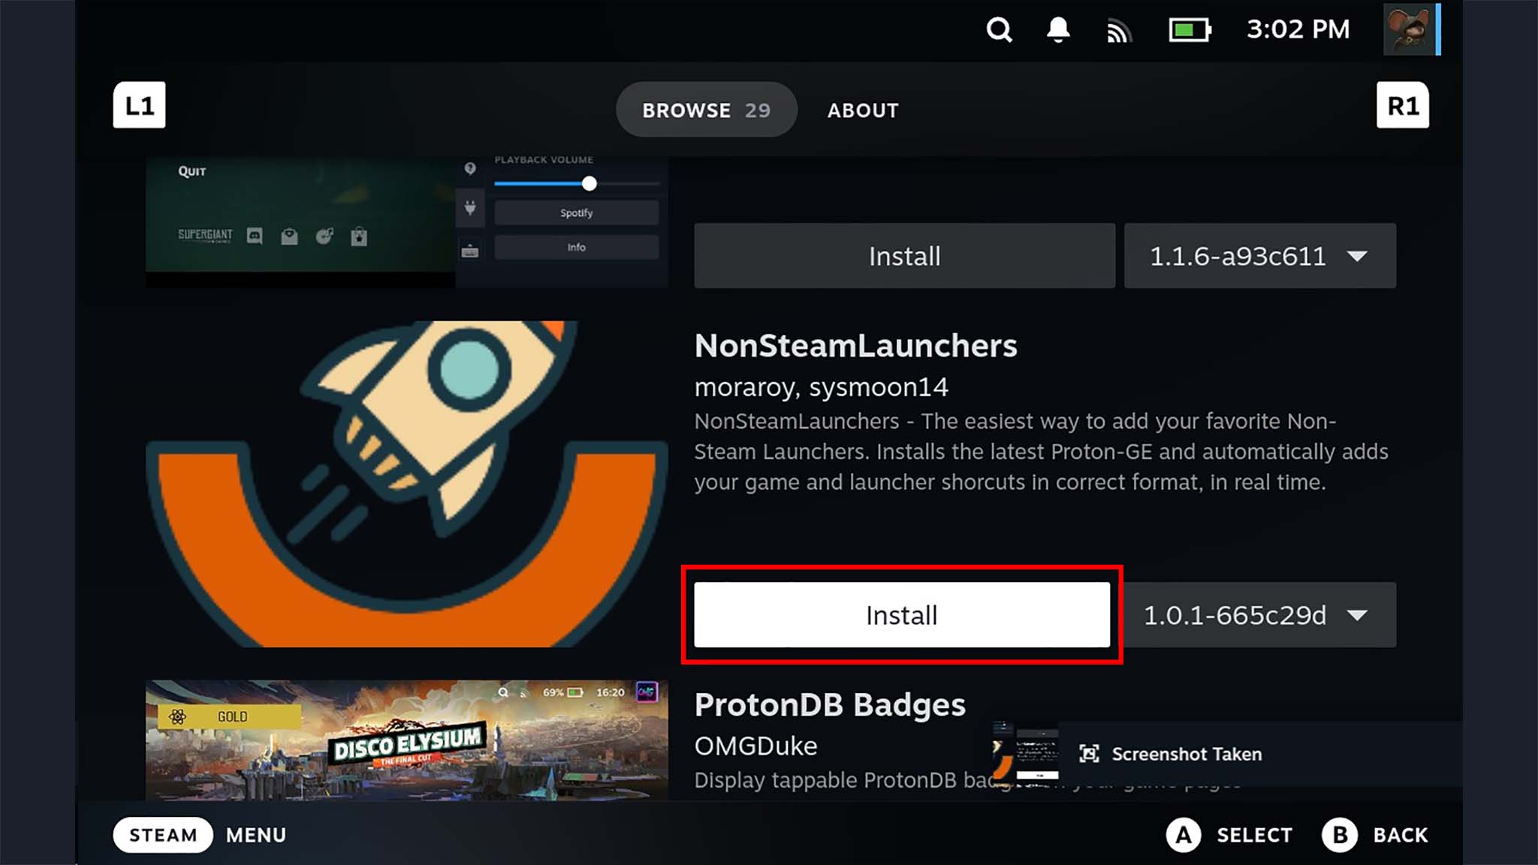Expand the 1.1.6-a93c611 version selector
Image resolution: width=1538 pixels, height=865 pixels.
click(1259, 256)
